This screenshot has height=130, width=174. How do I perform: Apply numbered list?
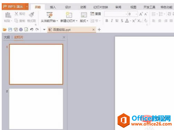click(161, 14)
